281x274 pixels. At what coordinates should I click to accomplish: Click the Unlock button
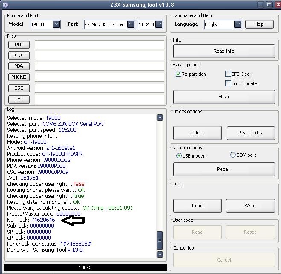[197, 133]
